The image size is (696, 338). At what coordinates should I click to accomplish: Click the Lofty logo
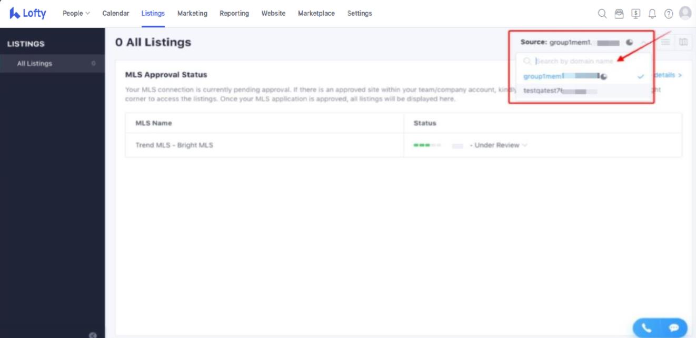[x=28, y=13]
